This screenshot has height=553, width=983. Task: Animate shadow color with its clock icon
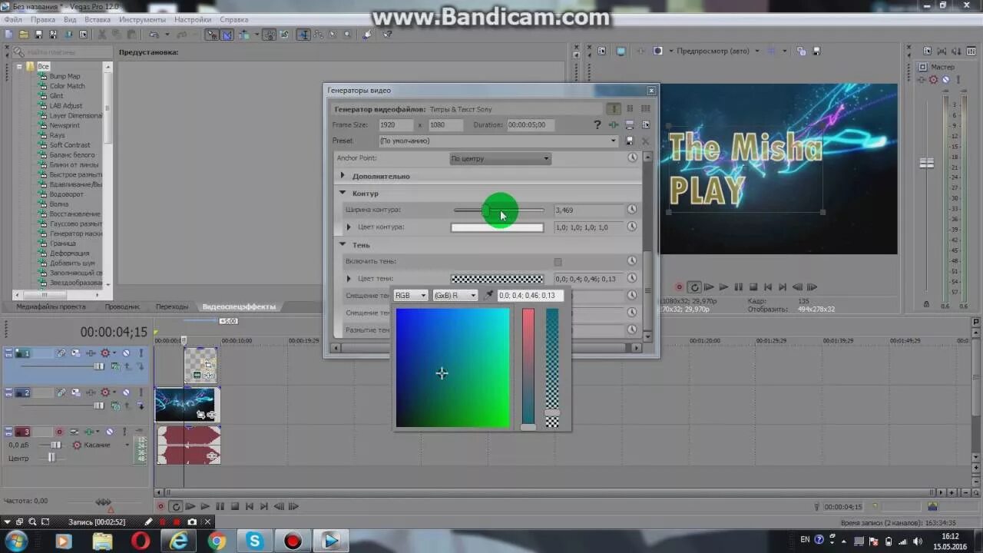pyautogui.click(x=632, y=278)
